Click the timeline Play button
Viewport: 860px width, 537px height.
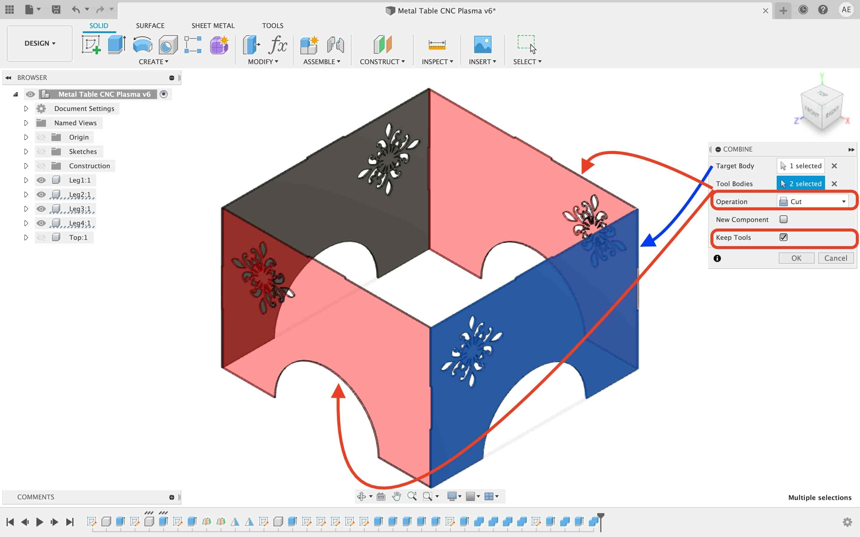click(x=39, y=522)
